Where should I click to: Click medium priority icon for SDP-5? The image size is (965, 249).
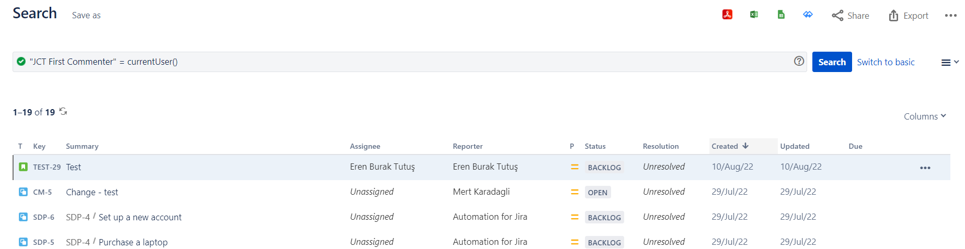click(575, 242)
